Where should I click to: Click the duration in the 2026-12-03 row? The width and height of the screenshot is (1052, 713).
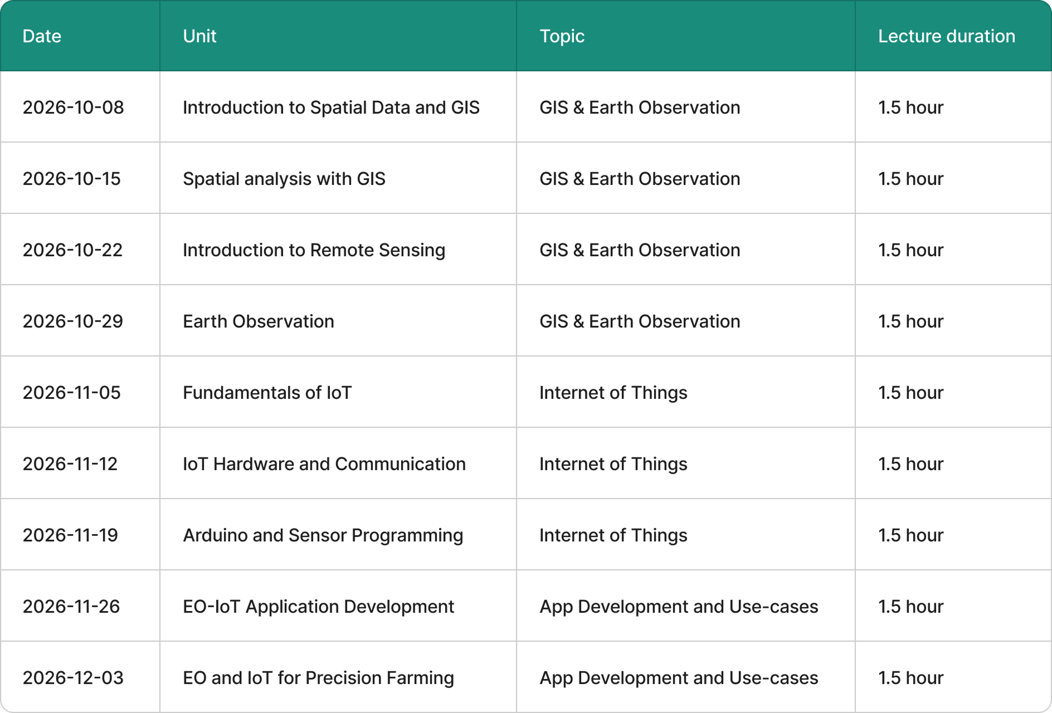pyautogui.click(x=911, y=678)
